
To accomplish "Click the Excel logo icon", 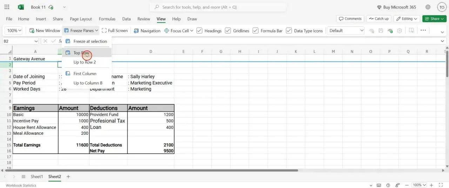I will pyautogui.click(x=21, y=7).
